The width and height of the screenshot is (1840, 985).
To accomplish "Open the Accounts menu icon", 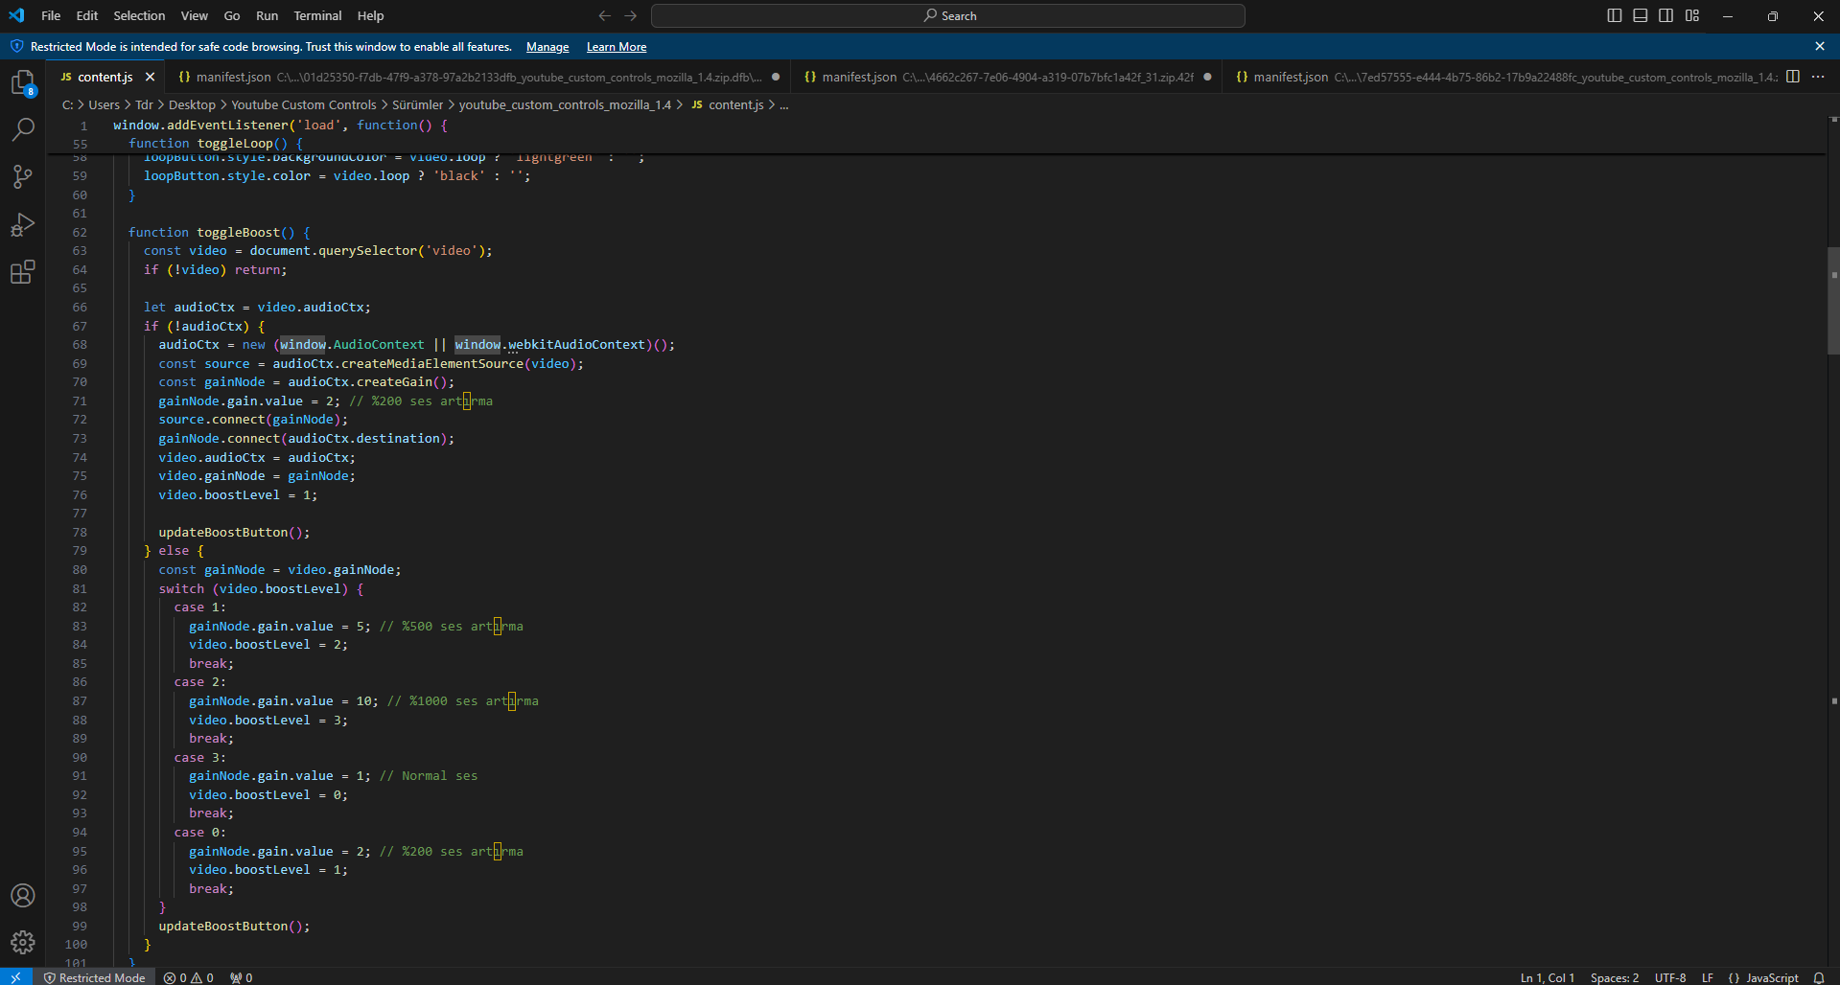I will (x=23, y=896).
